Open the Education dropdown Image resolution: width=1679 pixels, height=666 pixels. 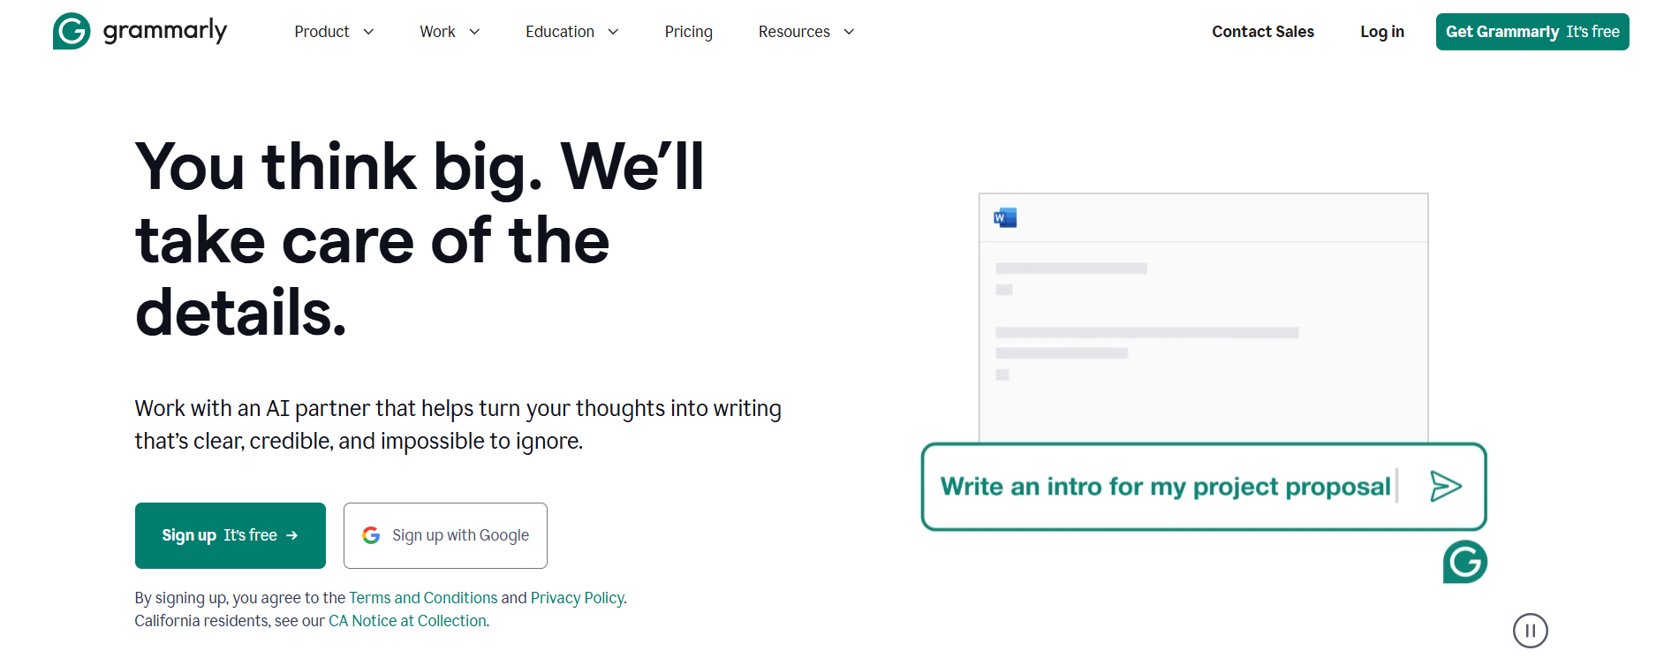[x=571, y=31]
